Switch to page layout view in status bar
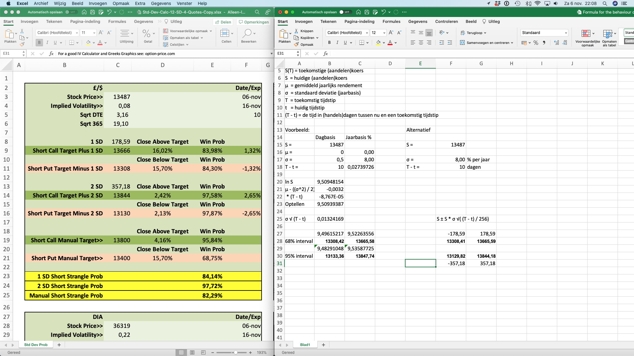Image resolution: width=634 pixels, height=356 pixels. pyautogui.click(x=192, y=352)
